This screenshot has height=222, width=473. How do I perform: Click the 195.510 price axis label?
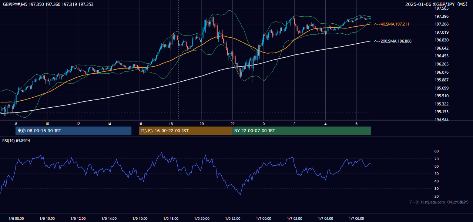(442, 96)
